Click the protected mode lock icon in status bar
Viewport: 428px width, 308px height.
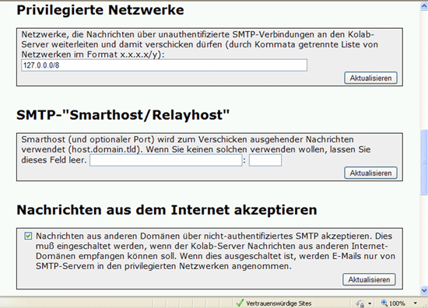coord(360,303)
